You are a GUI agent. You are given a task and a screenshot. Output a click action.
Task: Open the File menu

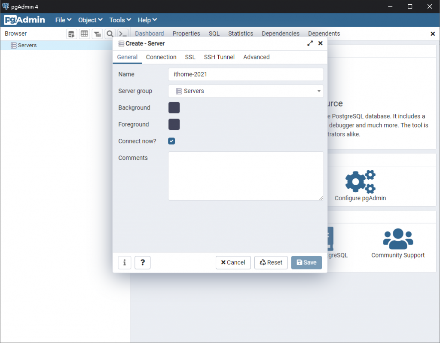(x=63, y=20)
